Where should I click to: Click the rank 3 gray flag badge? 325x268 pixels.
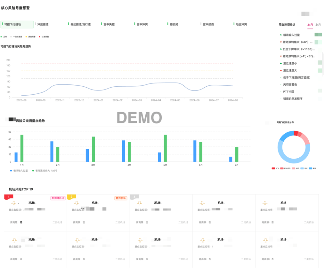pyautogui.click(x=134, y=197)
